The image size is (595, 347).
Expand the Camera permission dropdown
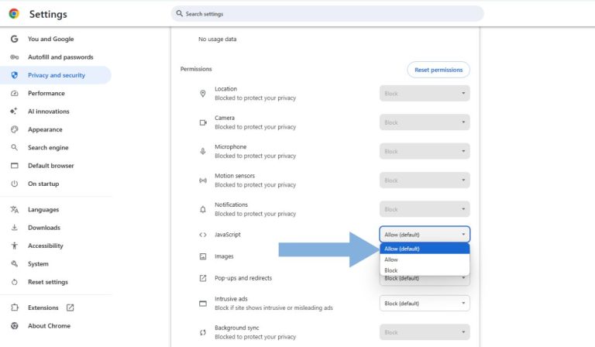point(424,122)
